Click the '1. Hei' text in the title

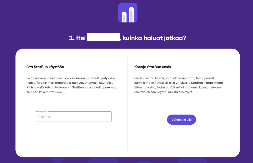(77, 38)
